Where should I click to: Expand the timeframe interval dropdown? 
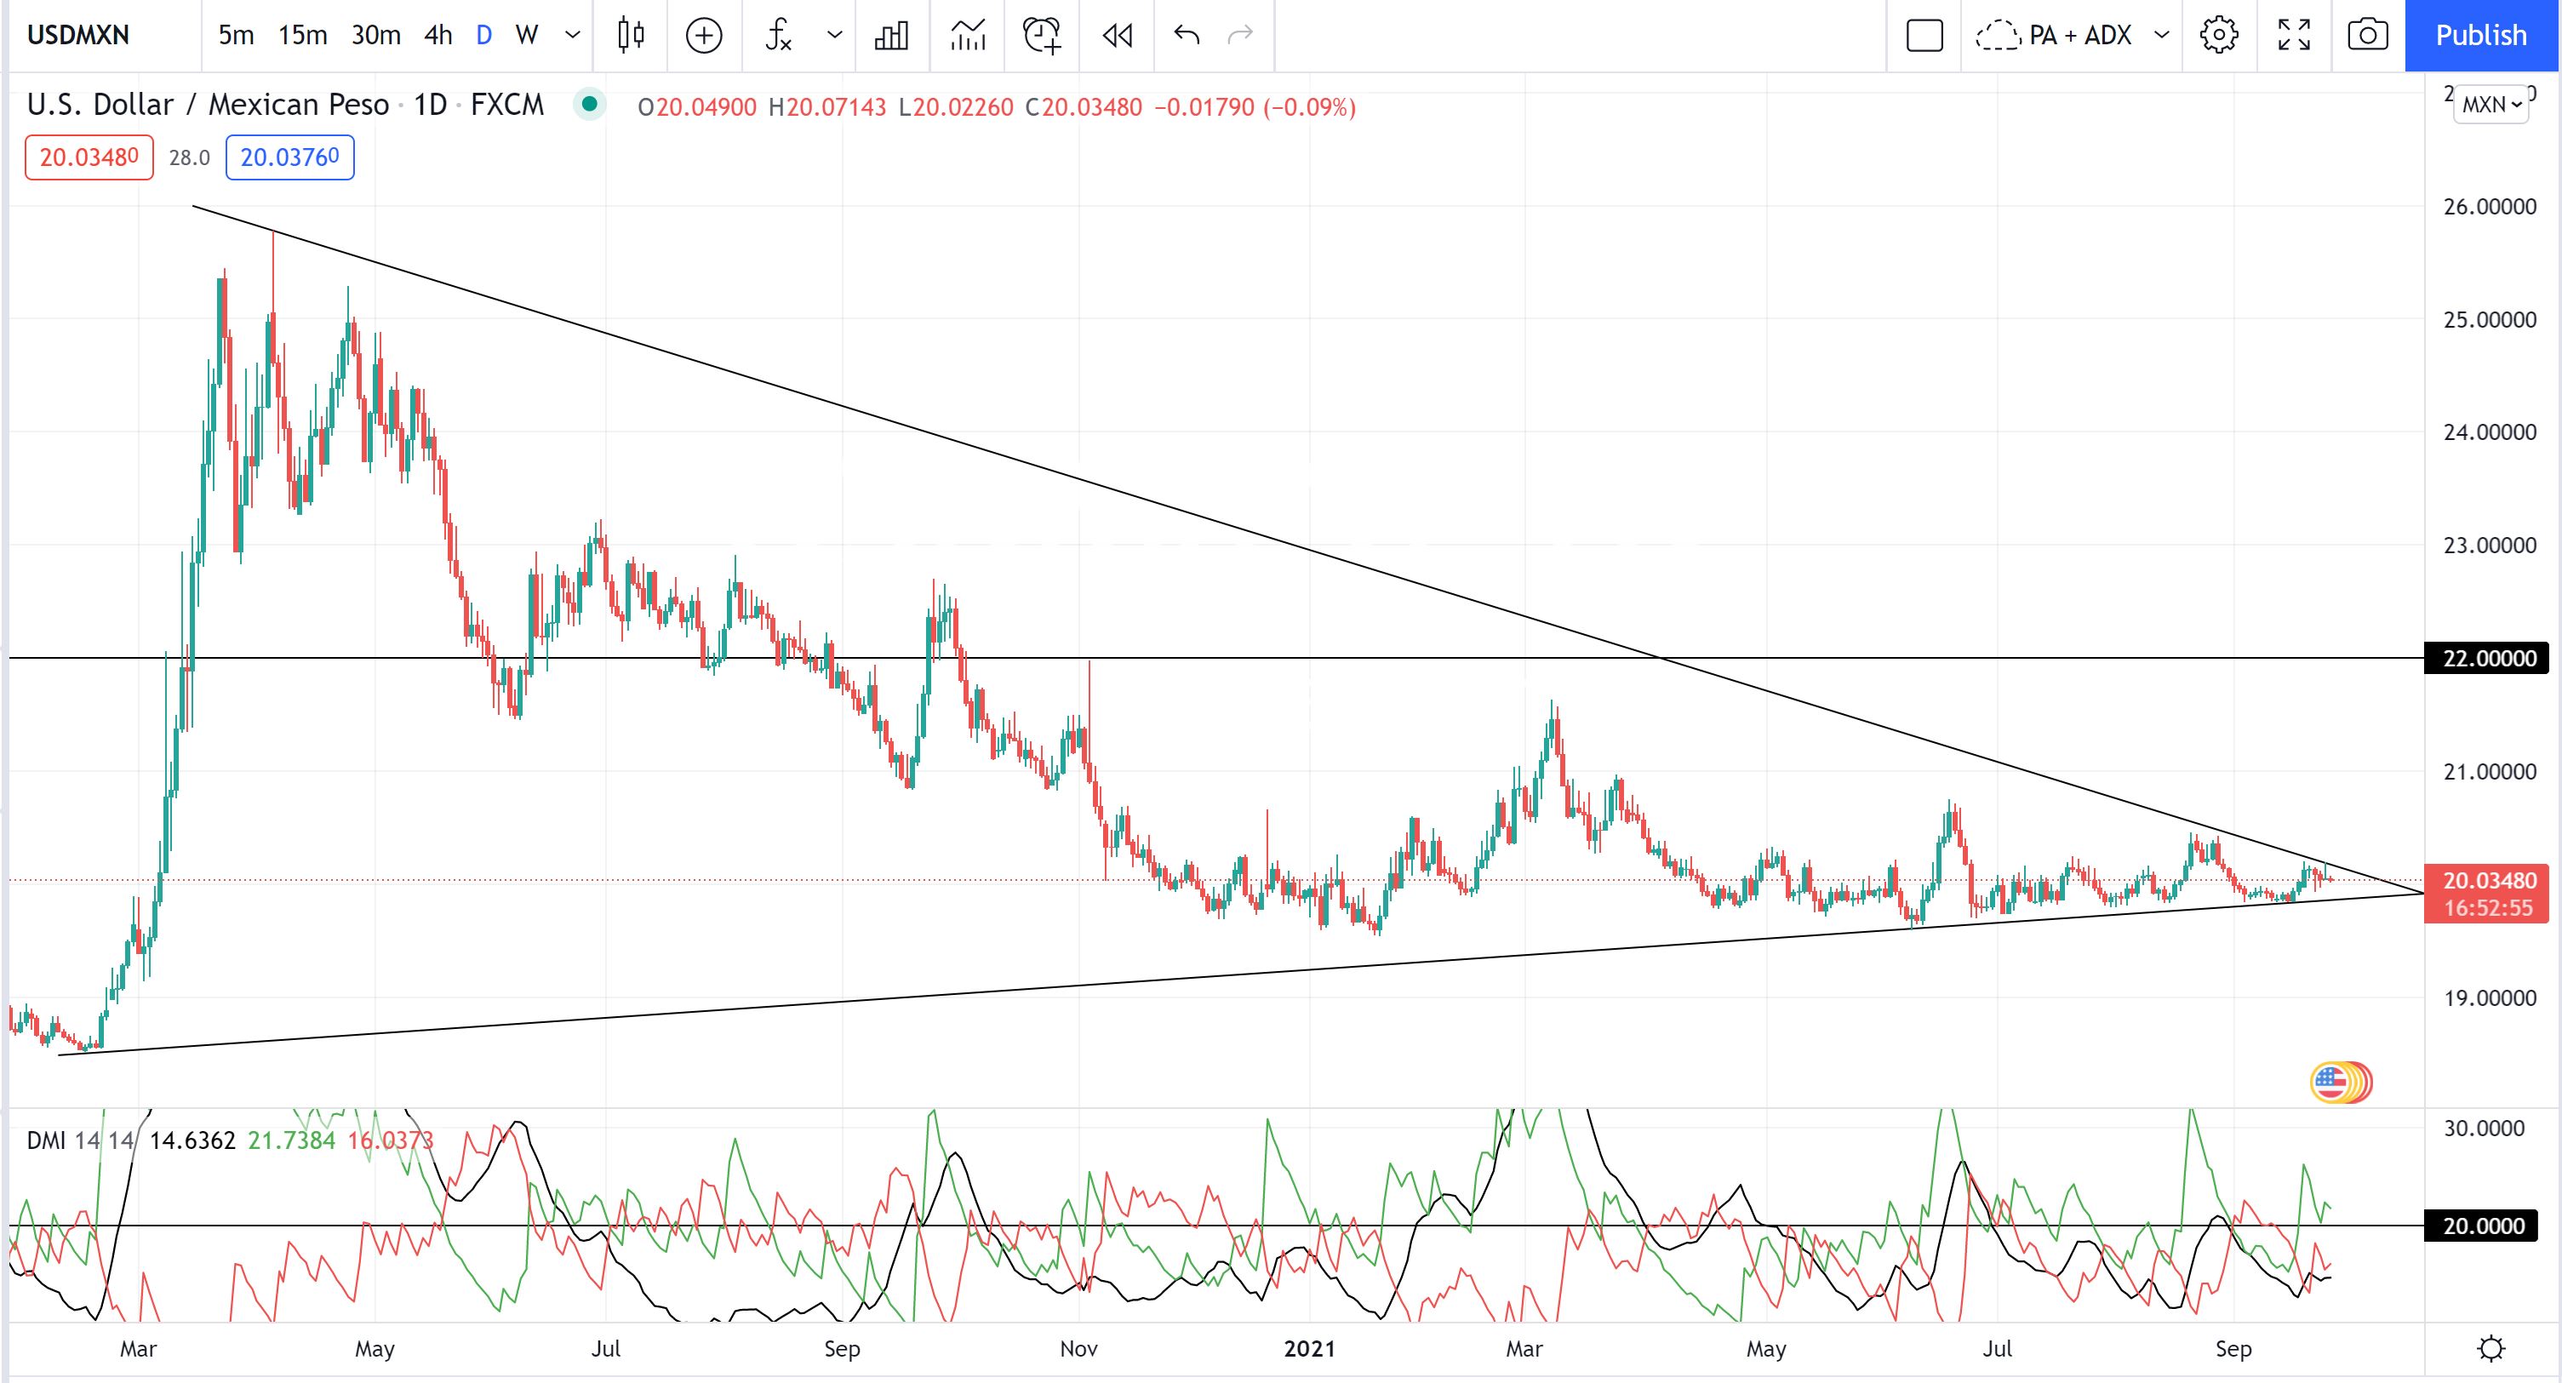572,35
